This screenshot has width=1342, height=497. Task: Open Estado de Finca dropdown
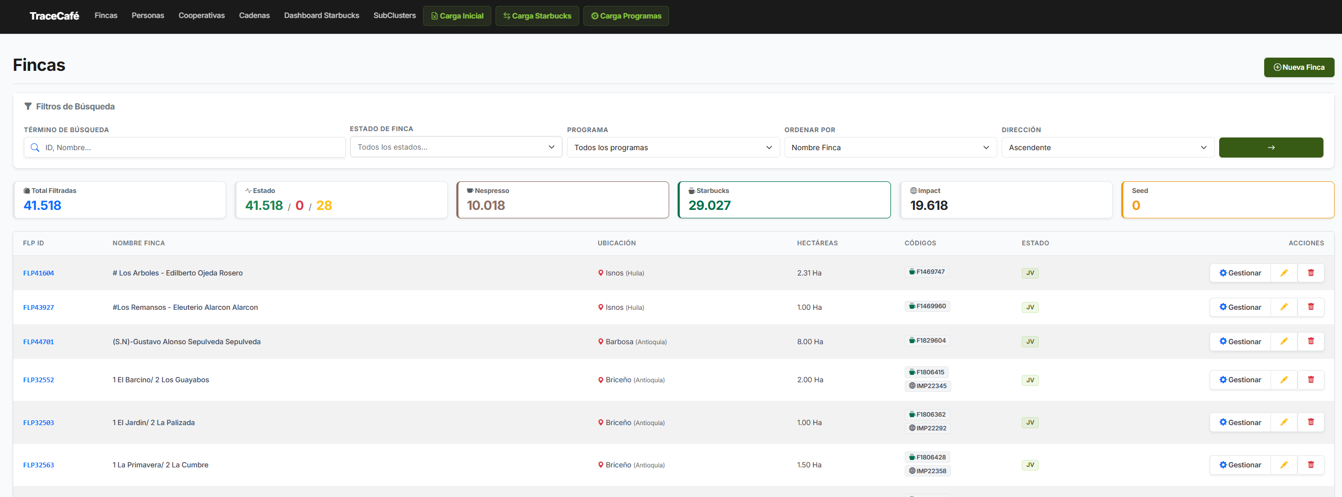pos(456,147)
